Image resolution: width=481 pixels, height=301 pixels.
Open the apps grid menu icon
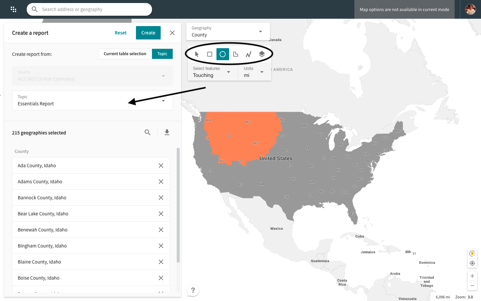(x=13, y=9)
